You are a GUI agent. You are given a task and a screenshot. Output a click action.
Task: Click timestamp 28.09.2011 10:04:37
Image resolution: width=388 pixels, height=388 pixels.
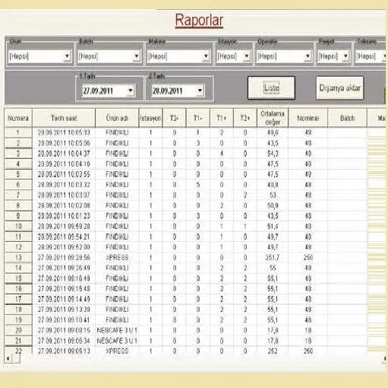tap(64, 154)
